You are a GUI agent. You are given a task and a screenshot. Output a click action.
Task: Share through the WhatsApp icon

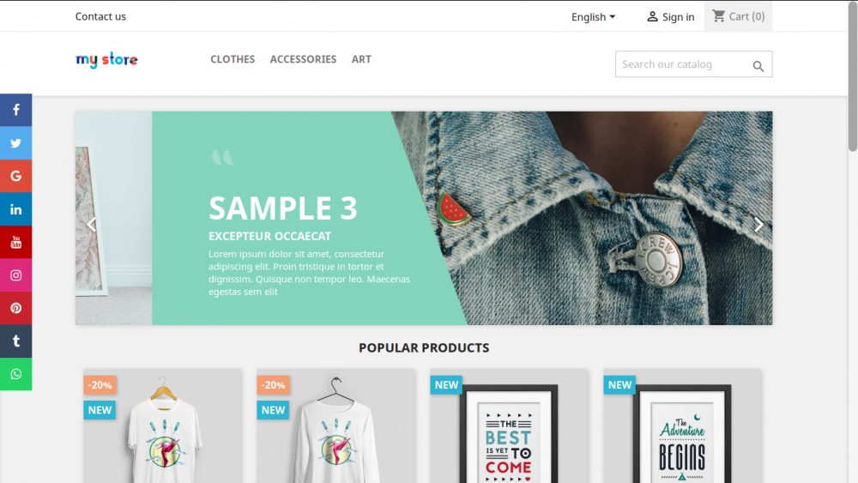pos(15,374)
